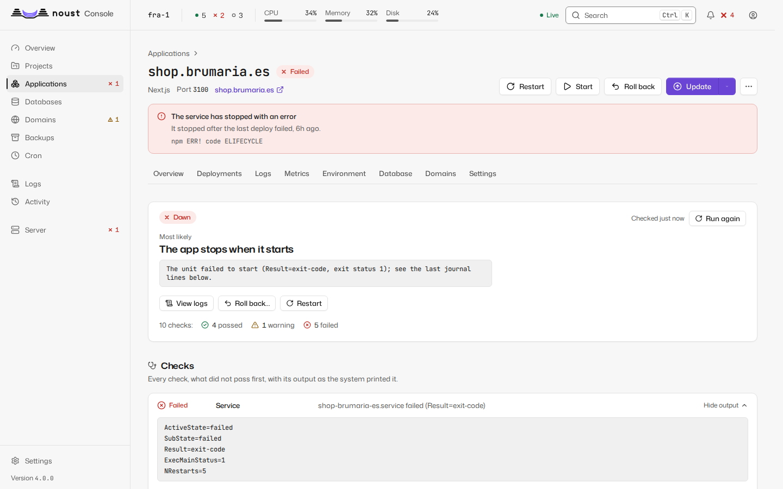Switch to the Environment tab
This screenshot has width=783, height=489.
[344, 173]
